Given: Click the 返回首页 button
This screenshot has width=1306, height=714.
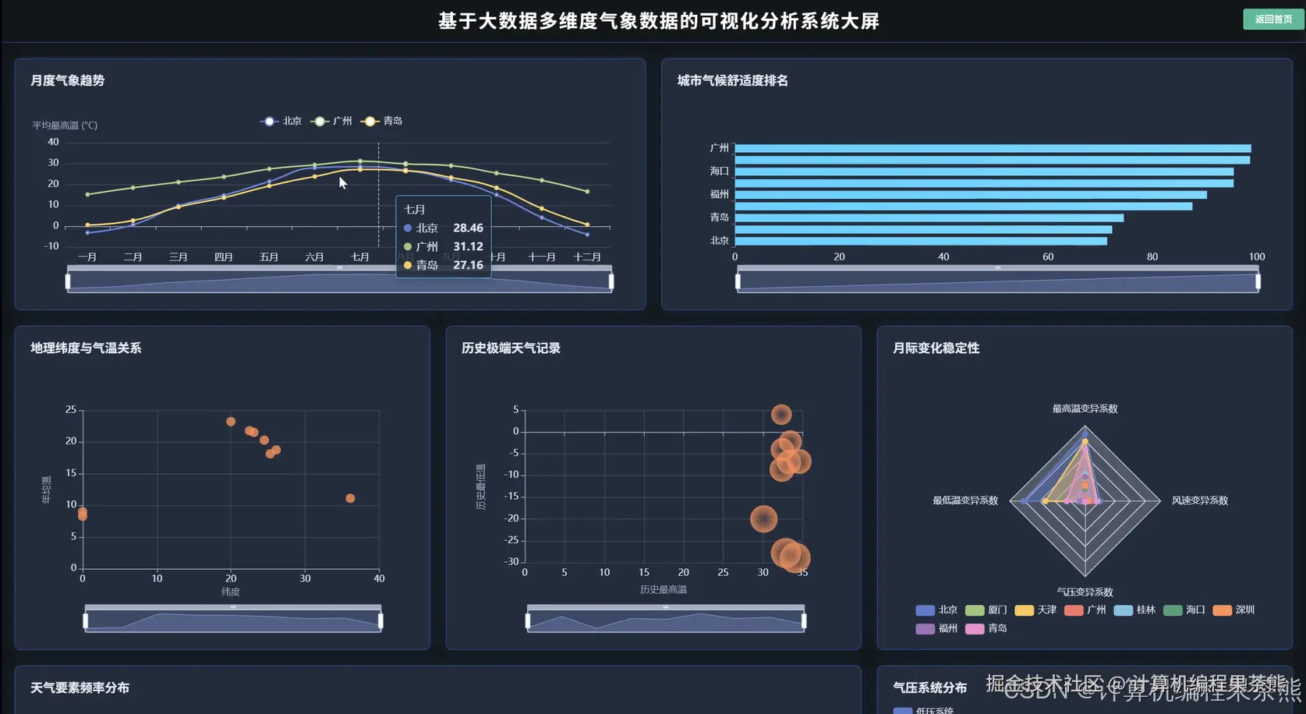Looking at the screenshot, I should click(x=1272, y=17).
